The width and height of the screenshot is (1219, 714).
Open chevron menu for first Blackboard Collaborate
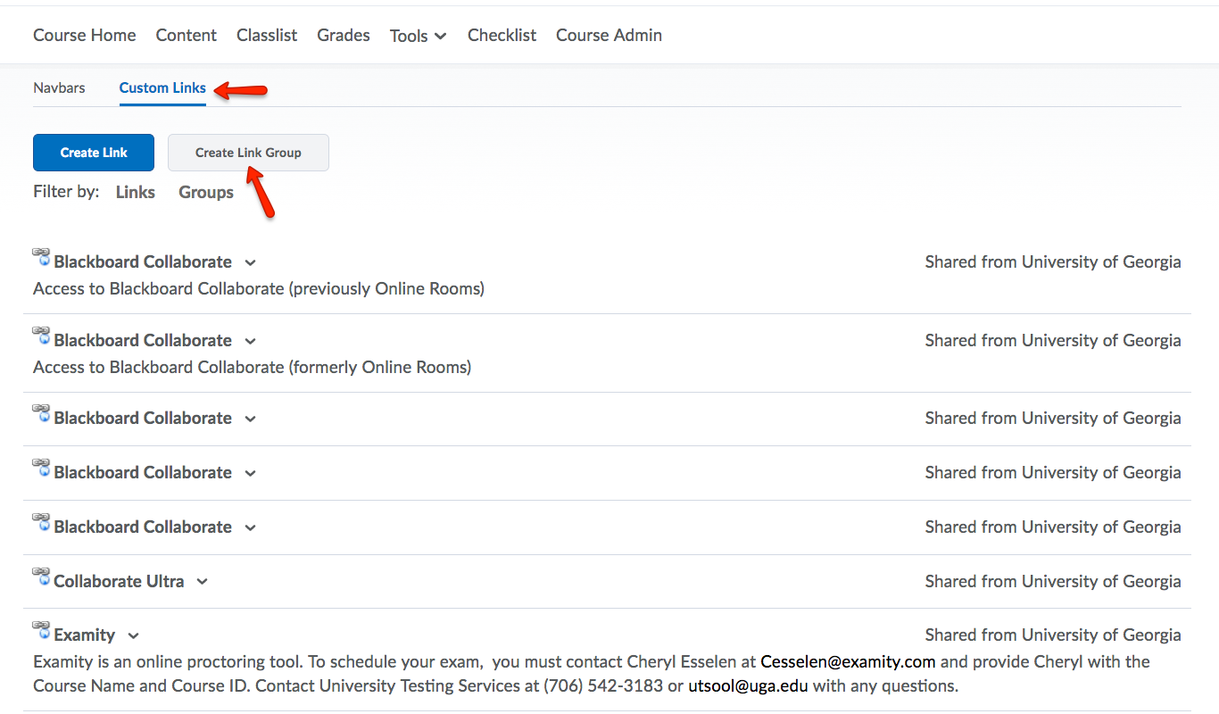point(251,263)
